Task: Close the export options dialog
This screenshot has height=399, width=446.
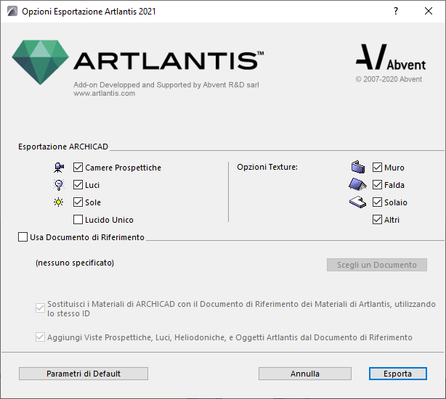Action: pos(429,11)
